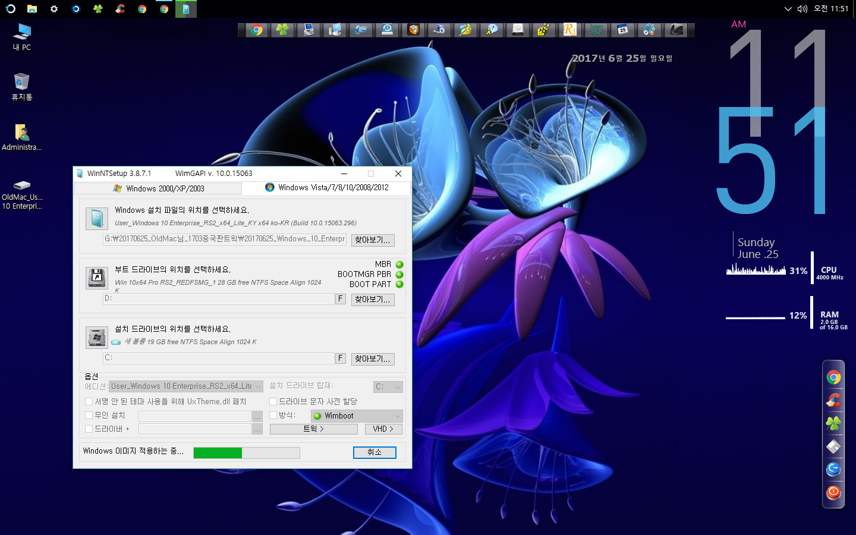The width and height of the screenshot is (856, 535).
Task: Click the Start circle button in taskbar
Action: pyautogui.click(x=11, y=9)
